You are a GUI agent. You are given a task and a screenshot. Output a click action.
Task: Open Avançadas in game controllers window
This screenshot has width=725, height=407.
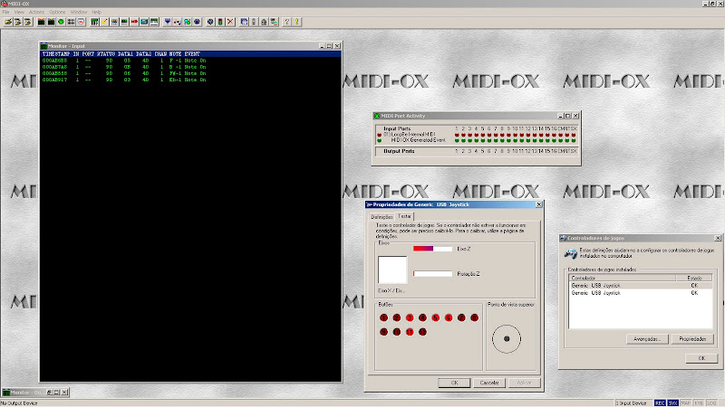tap(647, 339)
